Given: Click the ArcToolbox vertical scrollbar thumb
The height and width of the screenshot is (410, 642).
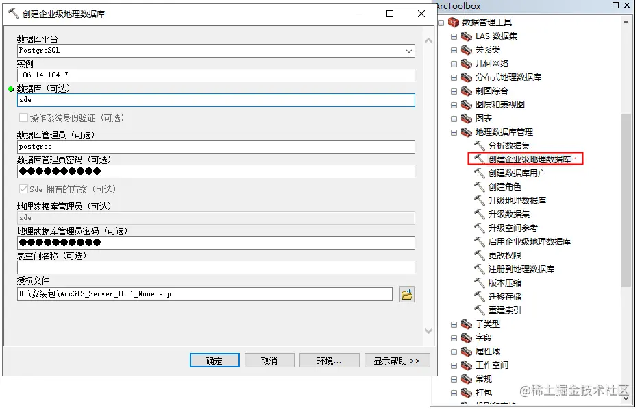Looking at the screenshot, I should click(x=625, y=200).
